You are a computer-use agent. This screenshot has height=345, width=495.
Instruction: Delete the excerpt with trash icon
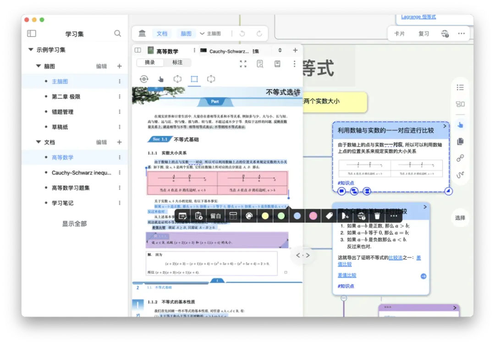(x=377, y=216)
